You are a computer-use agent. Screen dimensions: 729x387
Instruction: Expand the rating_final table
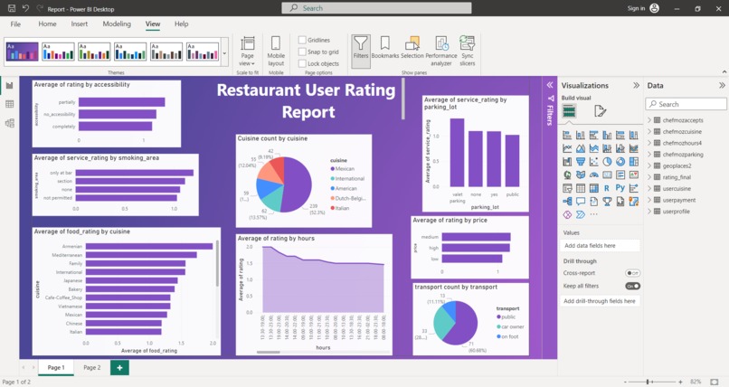click(649, 177)
